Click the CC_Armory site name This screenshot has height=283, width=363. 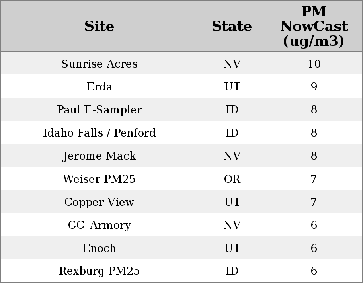pos(99,225)
